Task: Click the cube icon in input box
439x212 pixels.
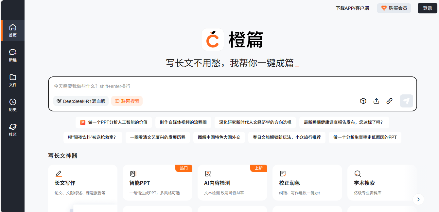Action: (x=363, y=101)
